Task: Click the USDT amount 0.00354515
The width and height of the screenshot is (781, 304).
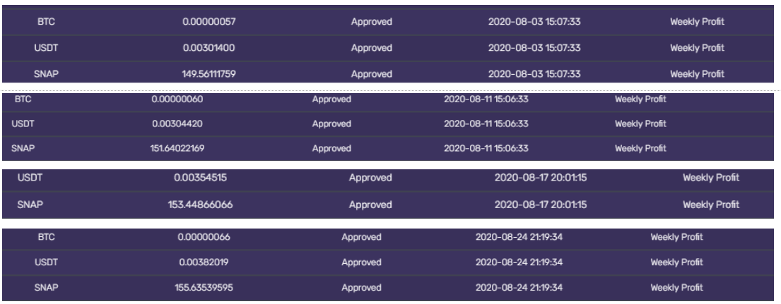Action: pyautogui.click(x=200, y=178)
